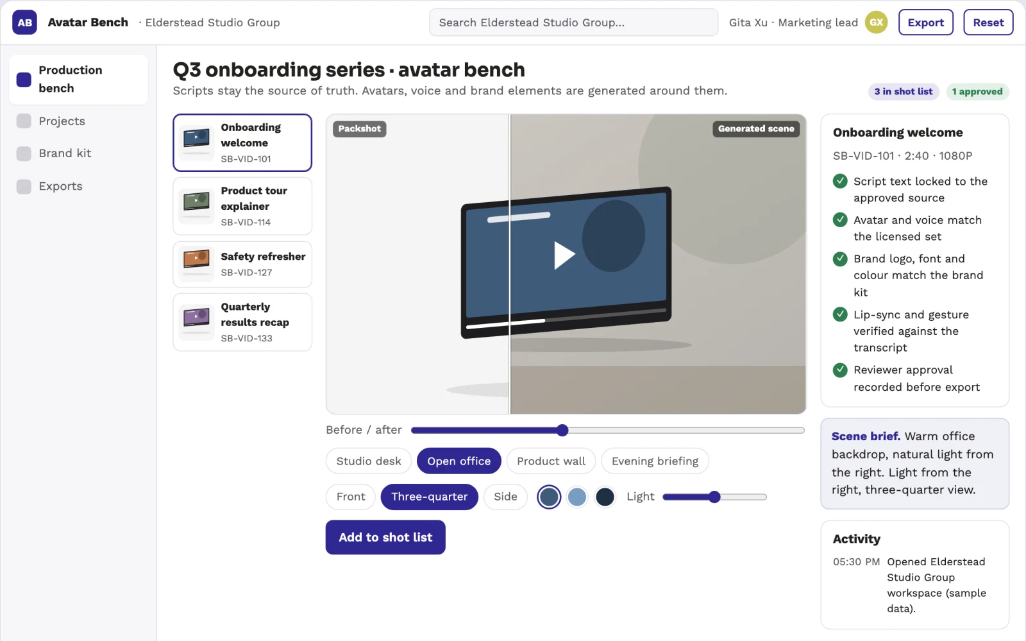Click the Exports sidebar icon
The image size is (1026, 641).
[24, 187]
